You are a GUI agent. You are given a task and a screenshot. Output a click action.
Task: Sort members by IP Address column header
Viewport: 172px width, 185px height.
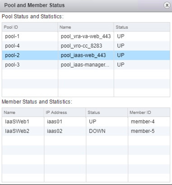pyautogui.click(x=65, y=113)
